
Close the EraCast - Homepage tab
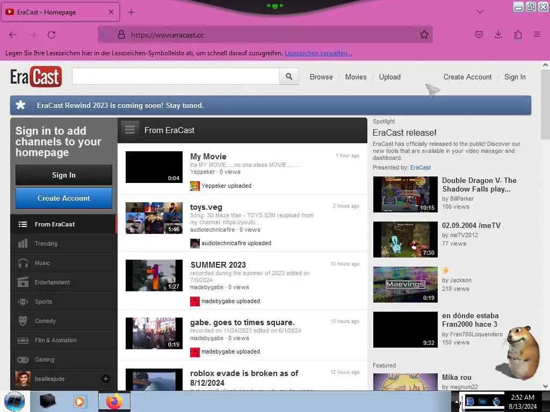(111, 12)
